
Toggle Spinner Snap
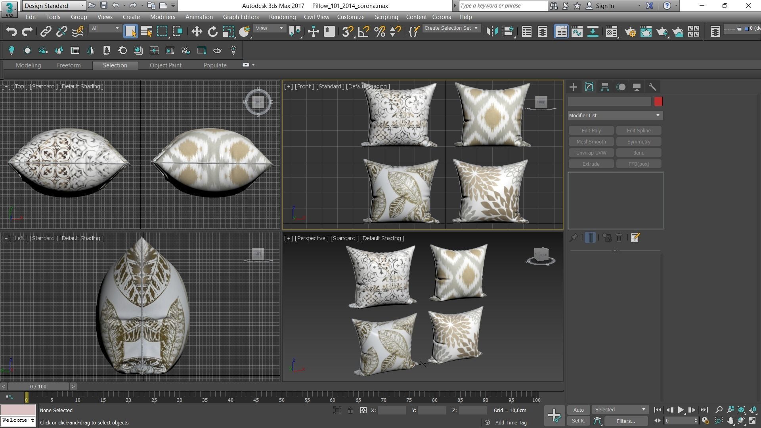[395, 31]
